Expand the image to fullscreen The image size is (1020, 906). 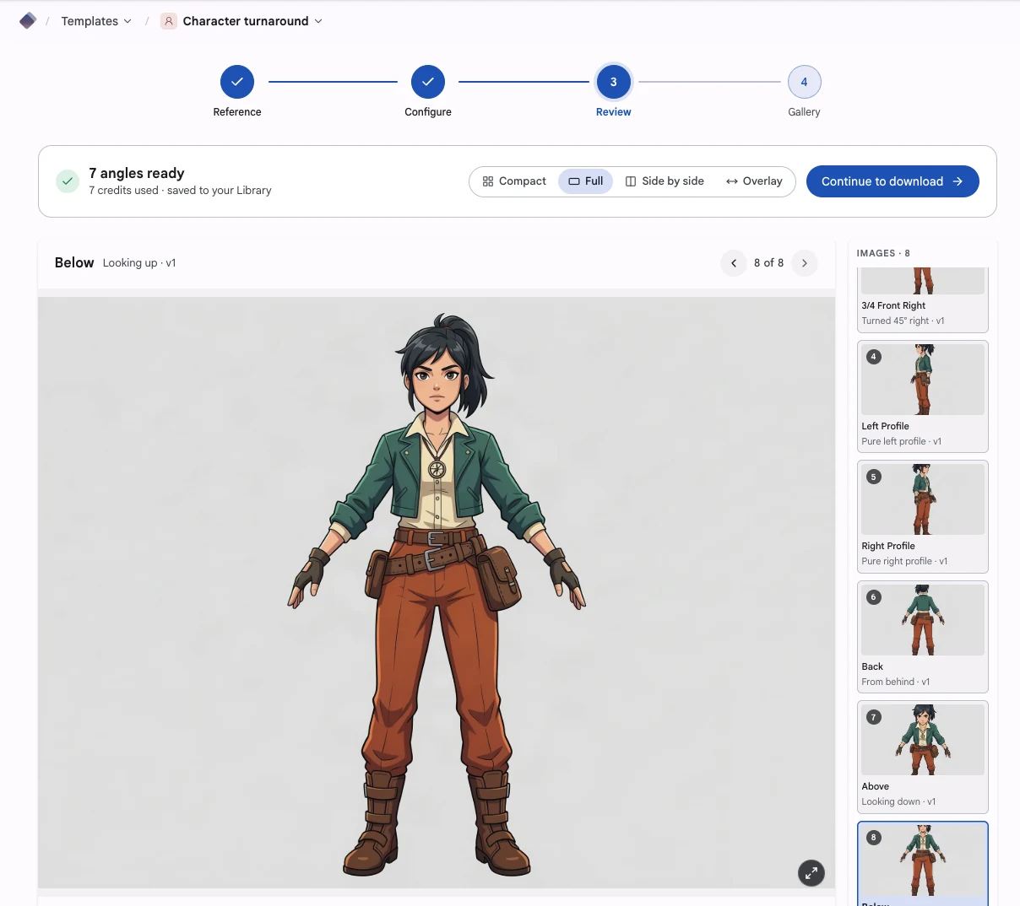(x=811, y=873)
